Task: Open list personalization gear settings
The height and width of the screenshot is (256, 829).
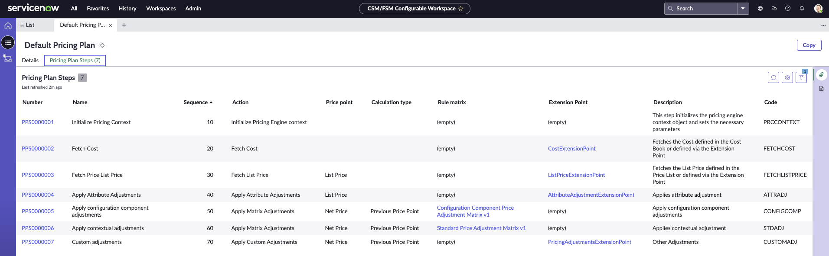Action: (x=787, y=77)
